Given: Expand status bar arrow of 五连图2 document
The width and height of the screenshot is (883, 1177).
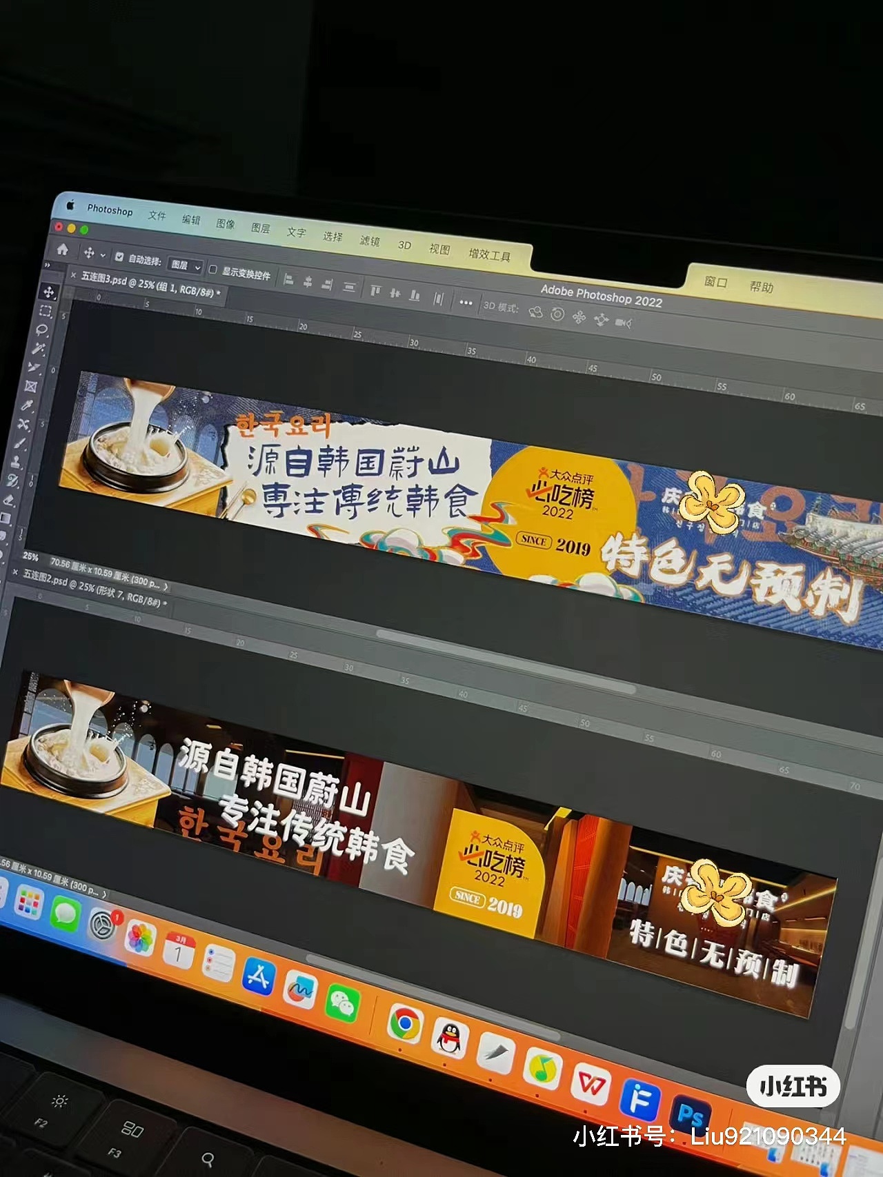Looking at the screenshot, I should (x=104, y=894).
